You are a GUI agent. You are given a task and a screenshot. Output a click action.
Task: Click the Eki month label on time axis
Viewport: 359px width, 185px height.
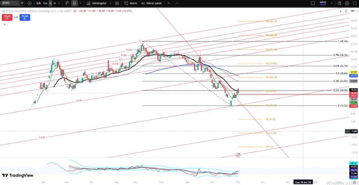(x=238, y=182)
